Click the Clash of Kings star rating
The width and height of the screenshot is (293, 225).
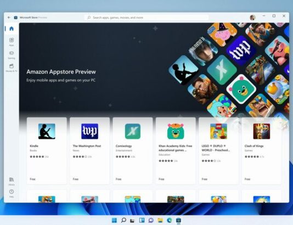[252, 156]
